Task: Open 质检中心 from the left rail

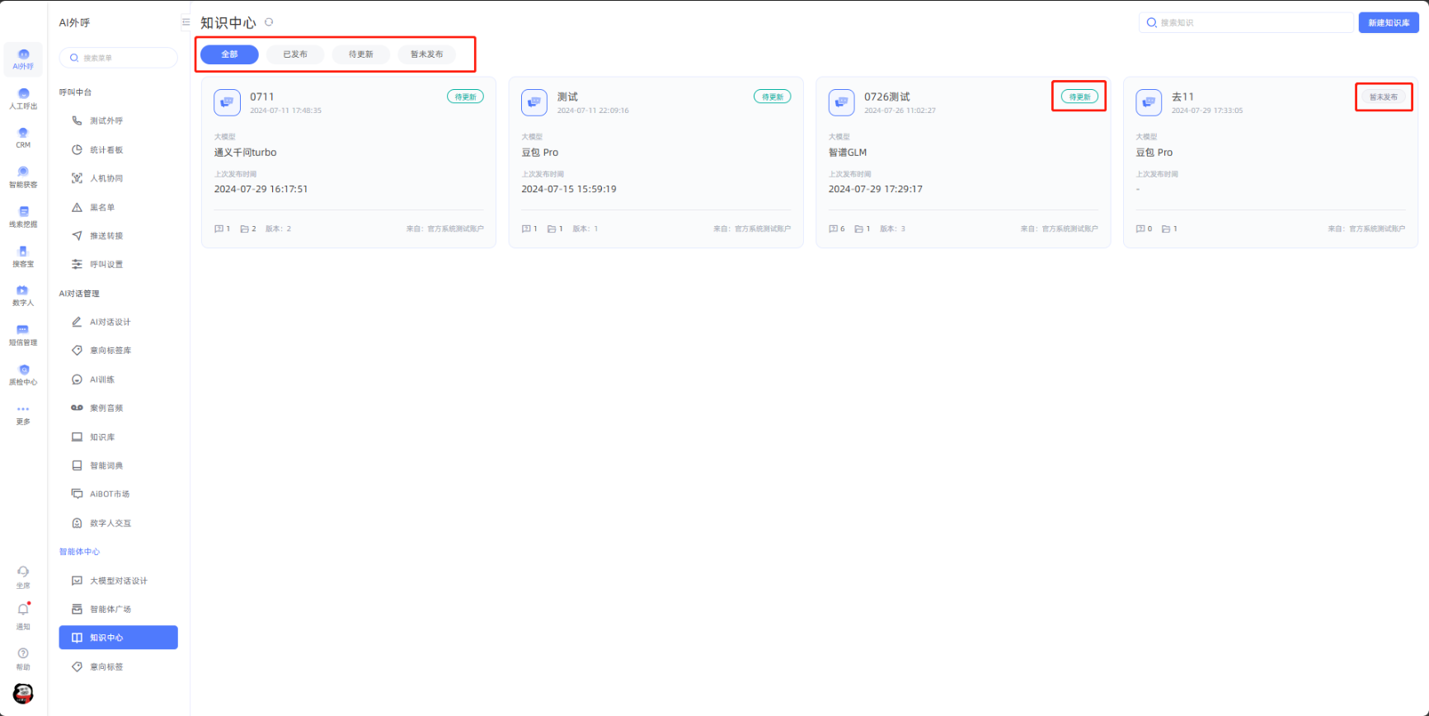Action: pos(23,374)
